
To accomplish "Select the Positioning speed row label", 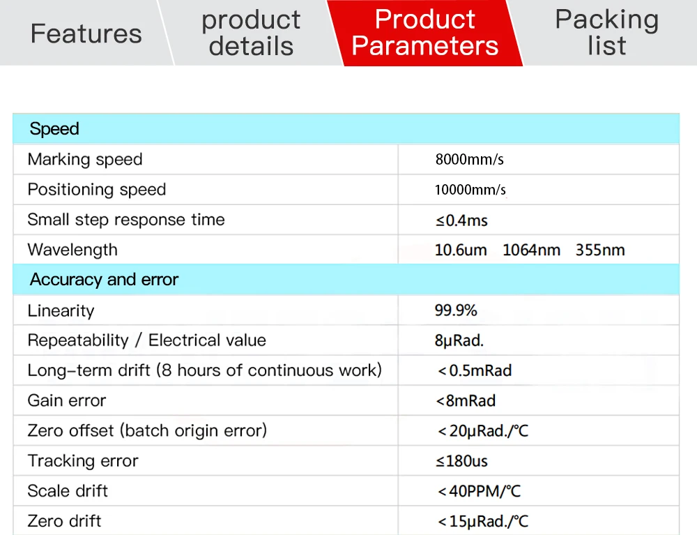I will [96, 190].
